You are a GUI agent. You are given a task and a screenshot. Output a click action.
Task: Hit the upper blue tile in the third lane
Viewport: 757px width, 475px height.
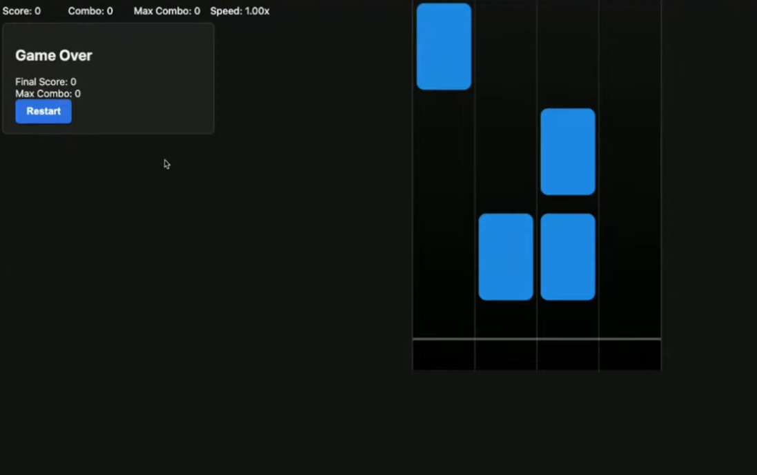[567, 152]
